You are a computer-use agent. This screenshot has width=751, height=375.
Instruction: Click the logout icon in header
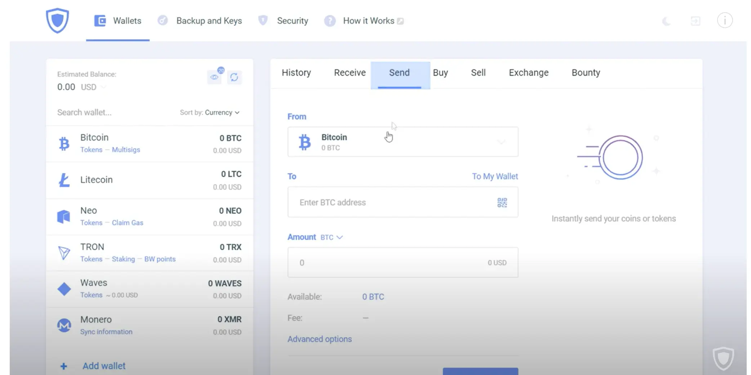695,21
